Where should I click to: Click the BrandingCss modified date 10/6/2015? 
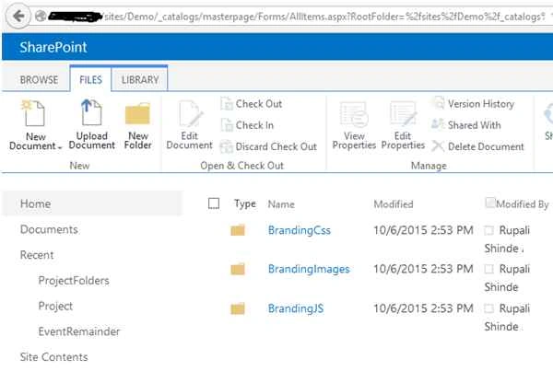(423, 230)
